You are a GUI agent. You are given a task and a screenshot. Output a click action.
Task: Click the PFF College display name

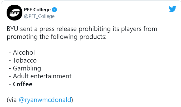pyautogui.click(x=37, y=10)
